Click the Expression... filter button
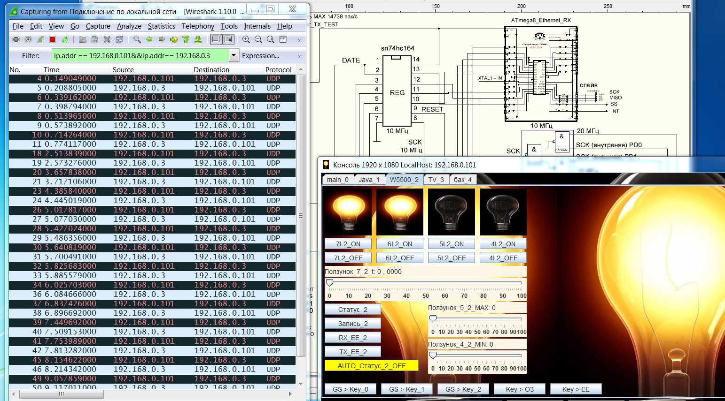This screenshot has height=401, width=725. (x=260, y=56)
